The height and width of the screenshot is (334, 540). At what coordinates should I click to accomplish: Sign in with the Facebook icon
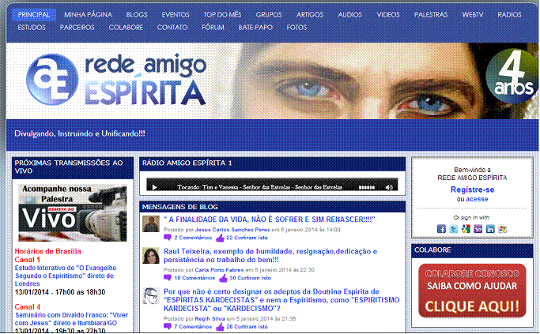pos(441,229)
